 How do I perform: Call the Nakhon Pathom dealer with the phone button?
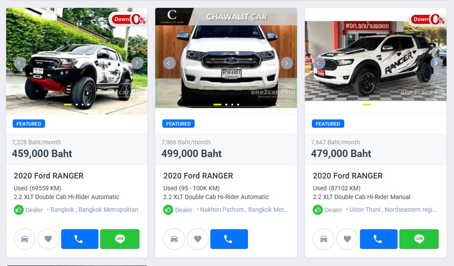point(229,239)
